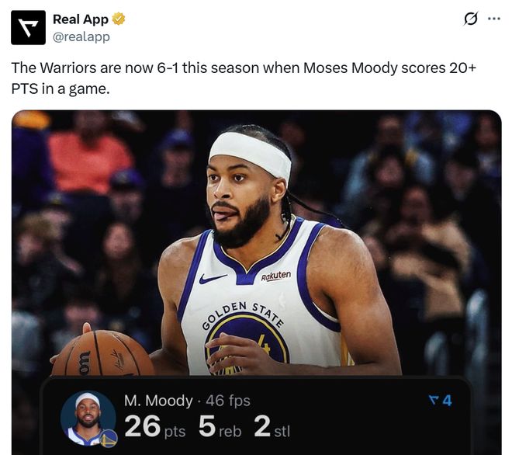Open the Moses Moody game photo
Image resolution: width=512 pixels, height=455 pixels.
[x=256, y=241]
